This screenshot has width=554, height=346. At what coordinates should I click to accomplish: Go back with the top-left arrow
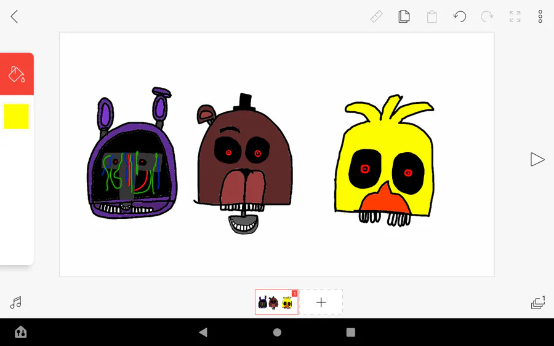point(14,17)
